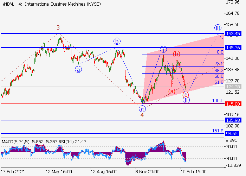Screen dimensions: 246x176
Task: Click the circled blue wave label iii
Action: [218, 28]
